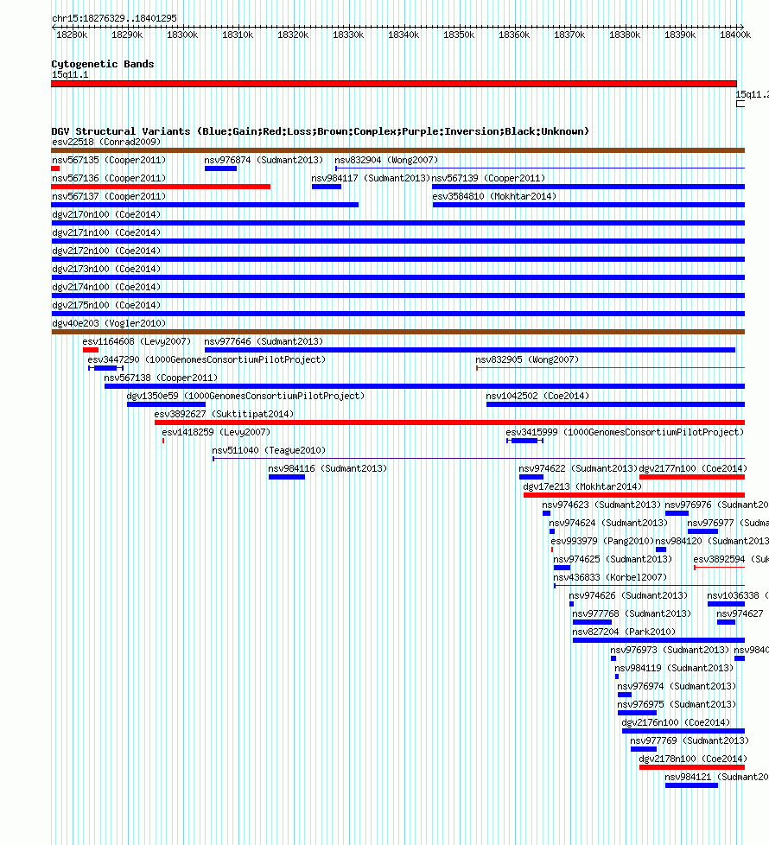
Task: Click nsv832905 (Wong2007) label
Action: pos(526,360)
